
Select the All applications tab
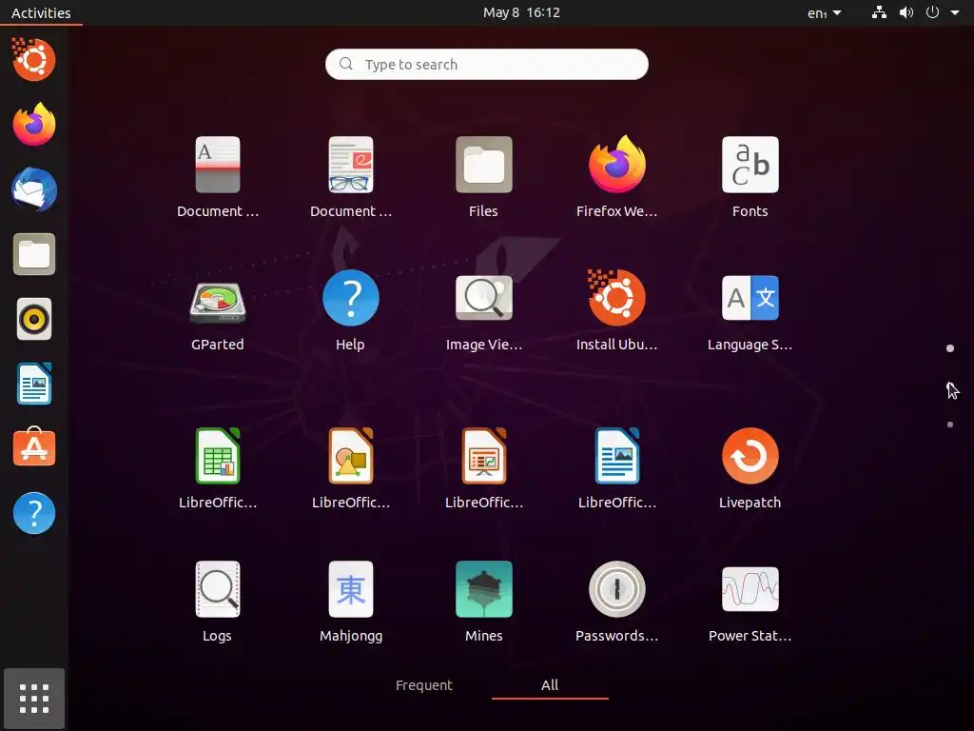550,685
